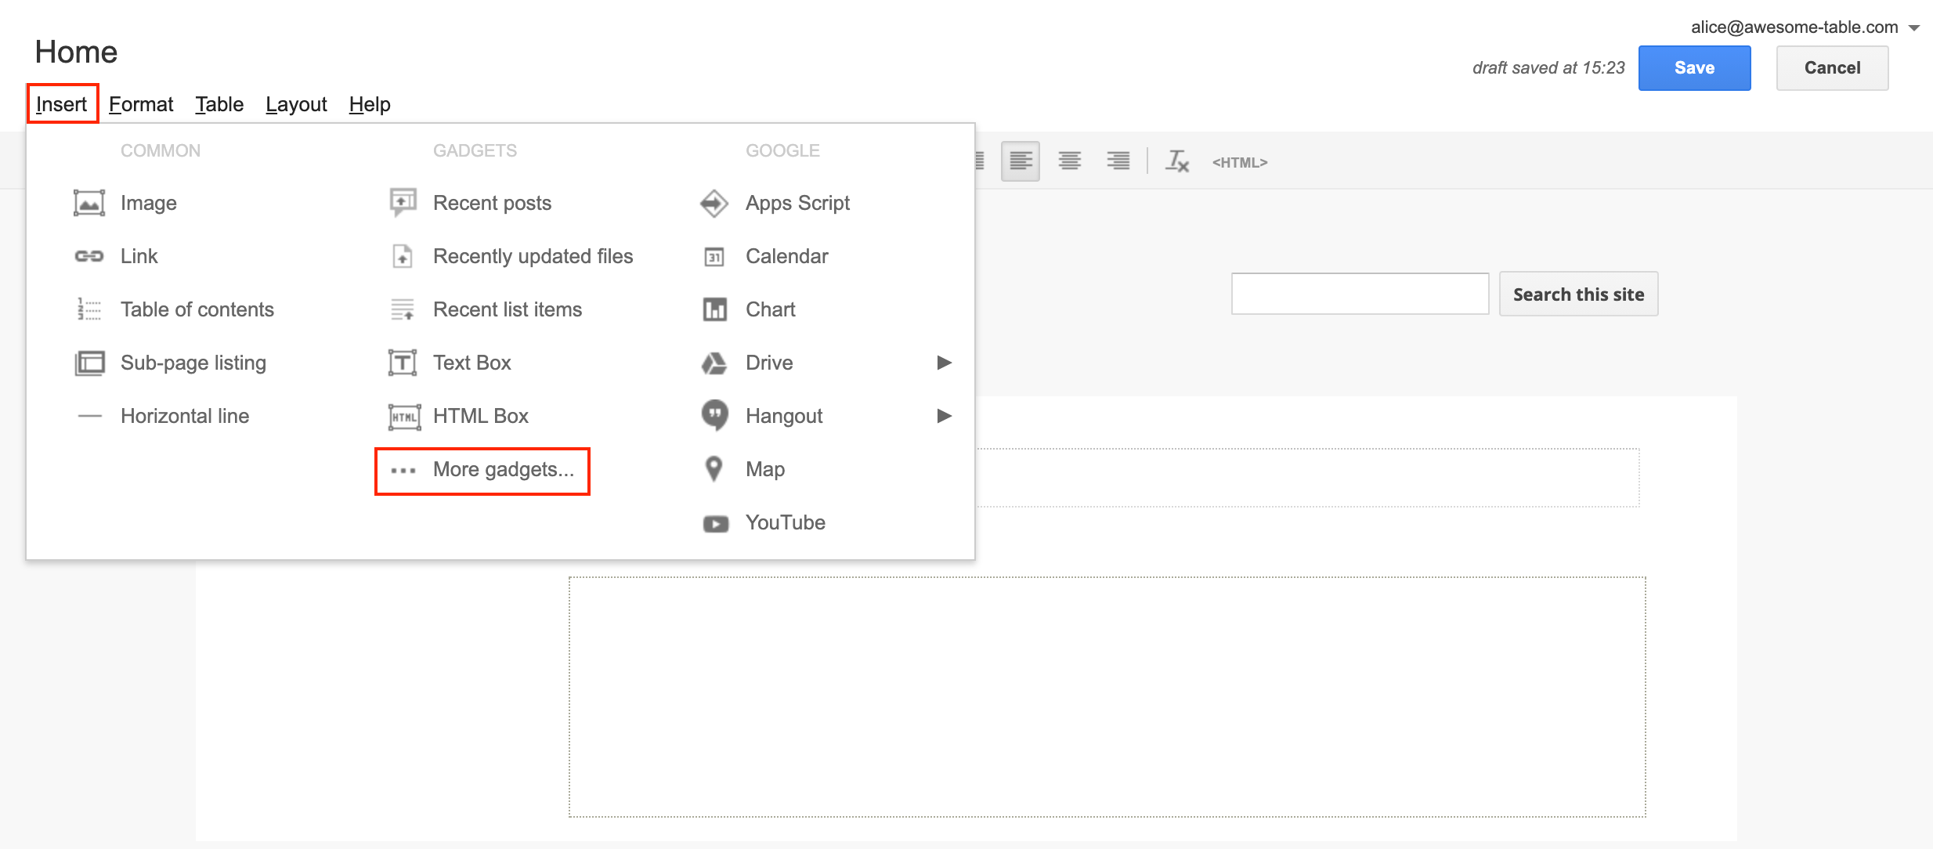Toggle right align in toolbar

(1118, 162)
